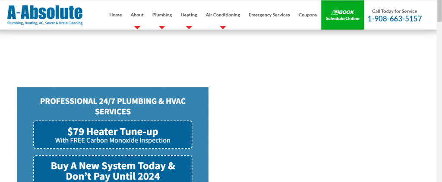
Task: Choose Air Conditioning from the nav bar
Action: click(x=223, y=15)
